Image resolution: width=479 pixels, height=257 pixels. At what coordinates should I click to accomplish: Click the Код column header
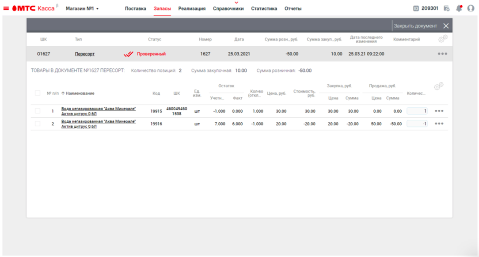click(x=156, y=93)
